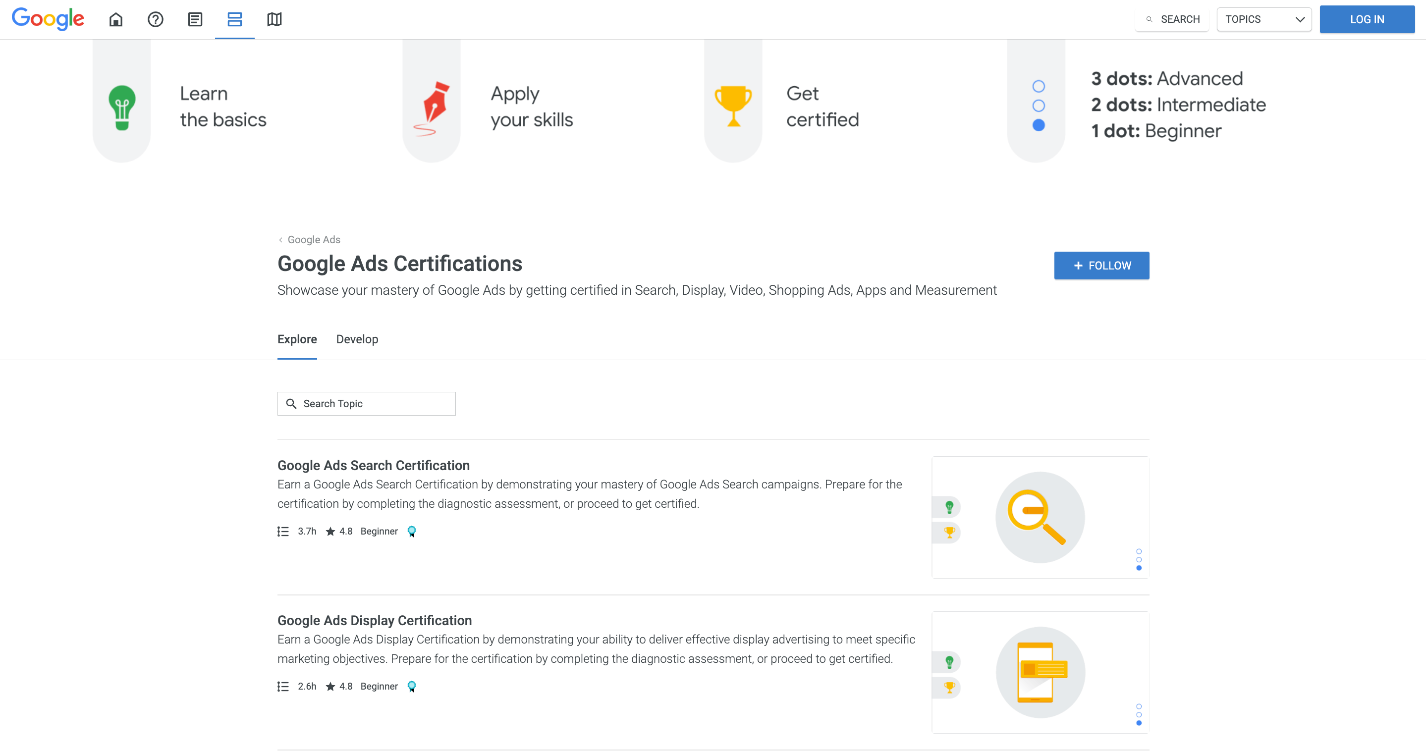
Task: Switch to the Develop tab
Action: tap(357, 339)
